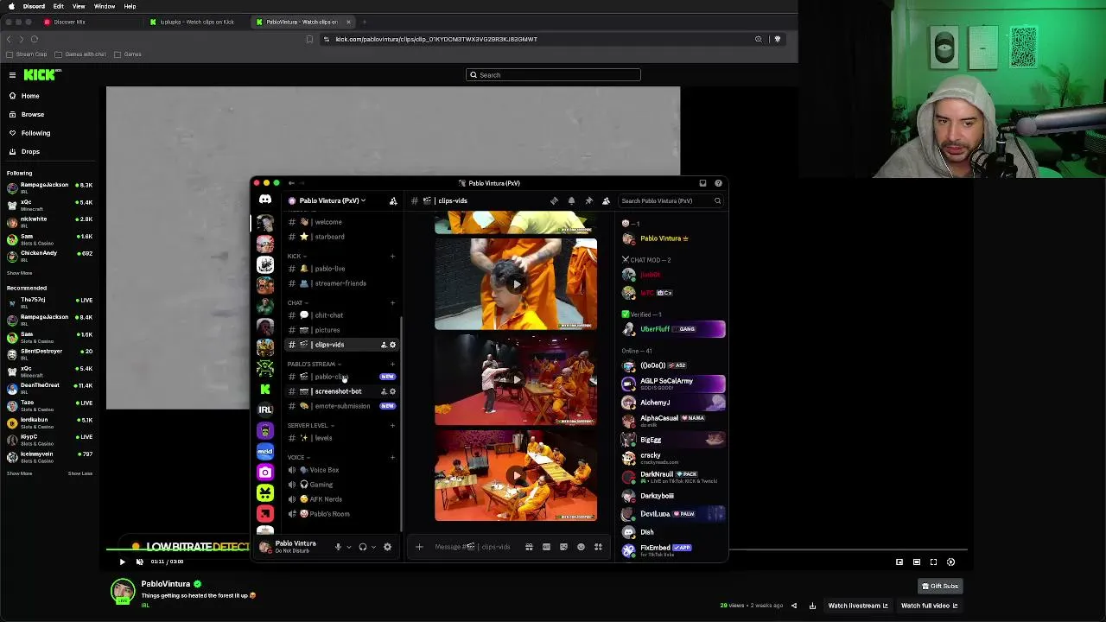Select the starboard channel
Image resolution: width=1106 pixels, height=622 pixels.
pyautogui.click(x=341, y=237)
